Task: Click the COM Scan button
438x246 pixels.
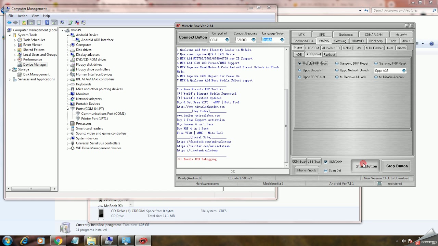Action: click(x=299, y=162)
